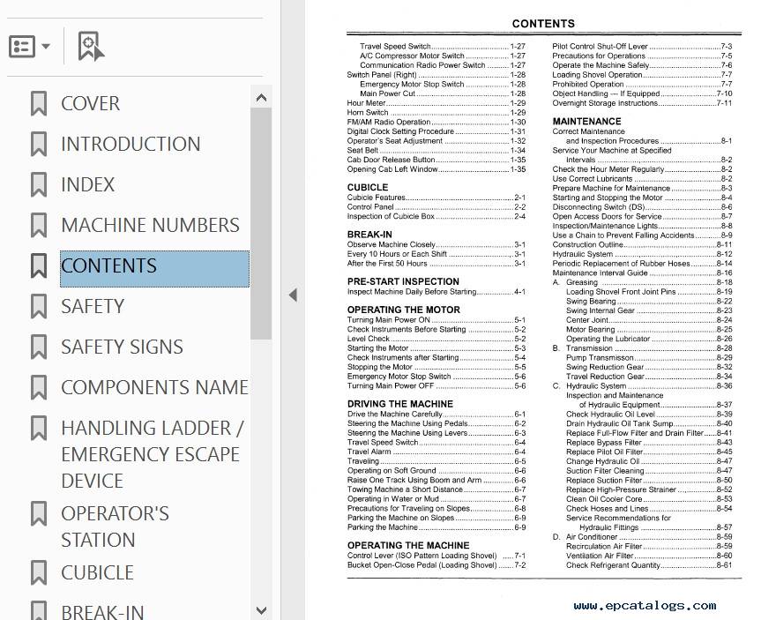Click the CONTENTS page heading
The width and height of the screenshot is (761, 620).
[543, 24]
